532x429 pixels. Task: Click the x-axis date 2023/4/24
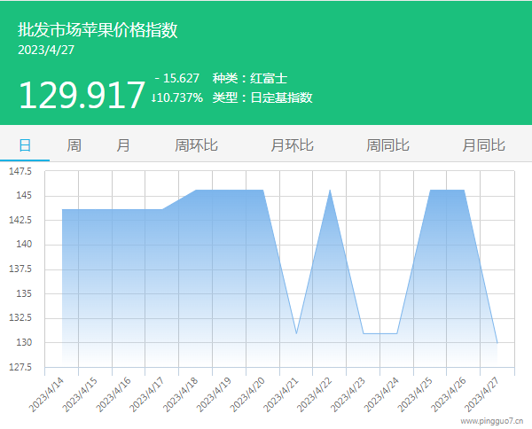pyautogui.click(x=381, y=395)
